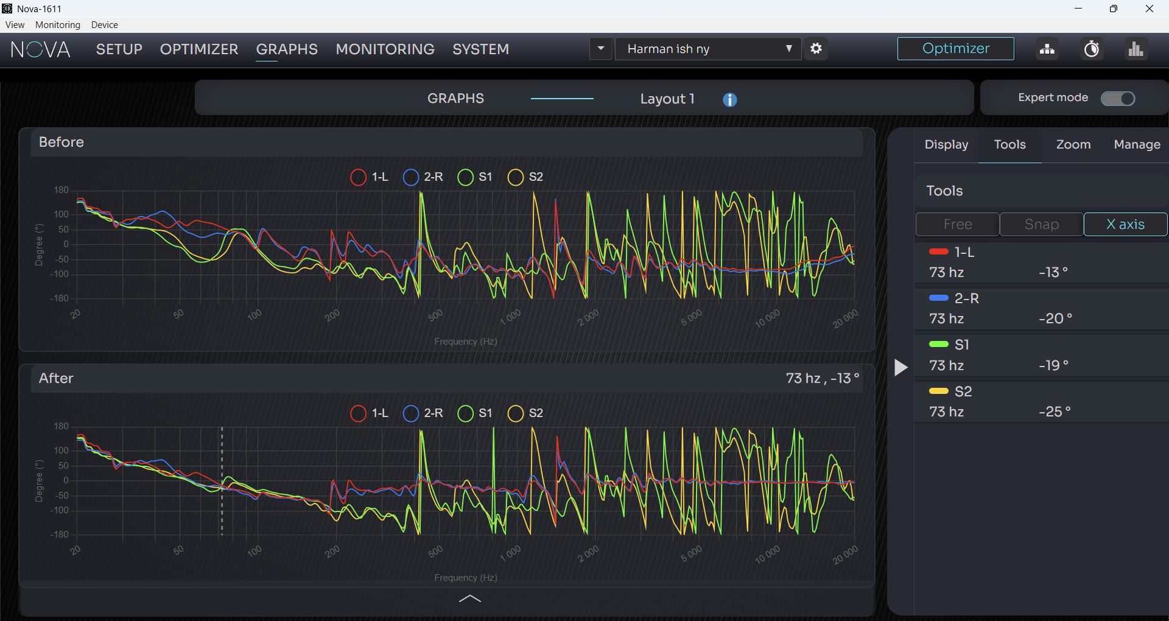Switch to the Zoom tab
The height and width of the screenshot is (621, 1169).
point(1073,144)
